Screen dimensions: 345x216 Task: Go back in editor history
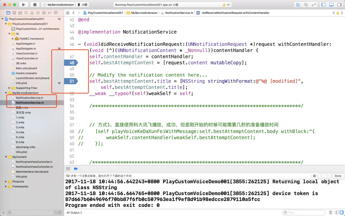pos(73,13)
